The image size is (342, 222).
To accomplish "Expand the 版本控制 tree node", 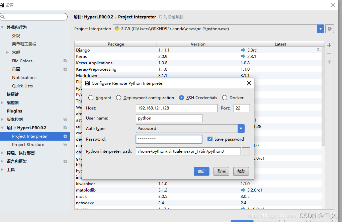I will click(x=2, y=119).
